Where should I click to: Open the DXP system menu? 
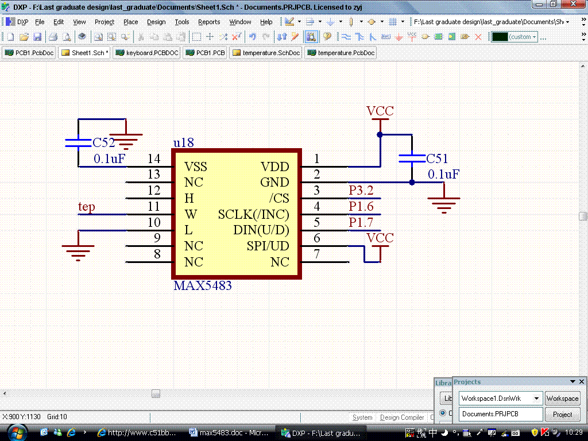tap(17, 22)
